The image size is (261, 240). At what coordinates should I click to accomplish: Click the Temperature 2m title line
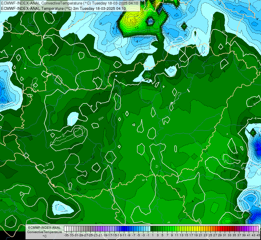63,9
